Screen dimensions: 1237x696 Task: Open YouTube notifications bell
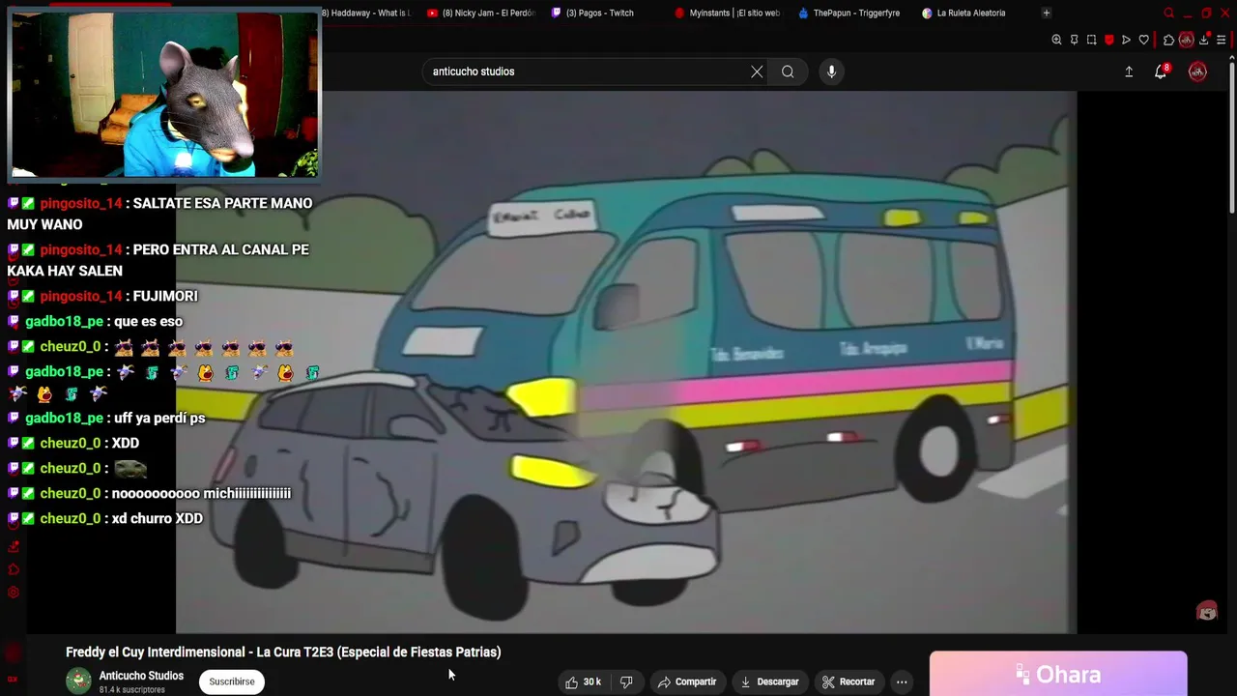coord(1161,72)
